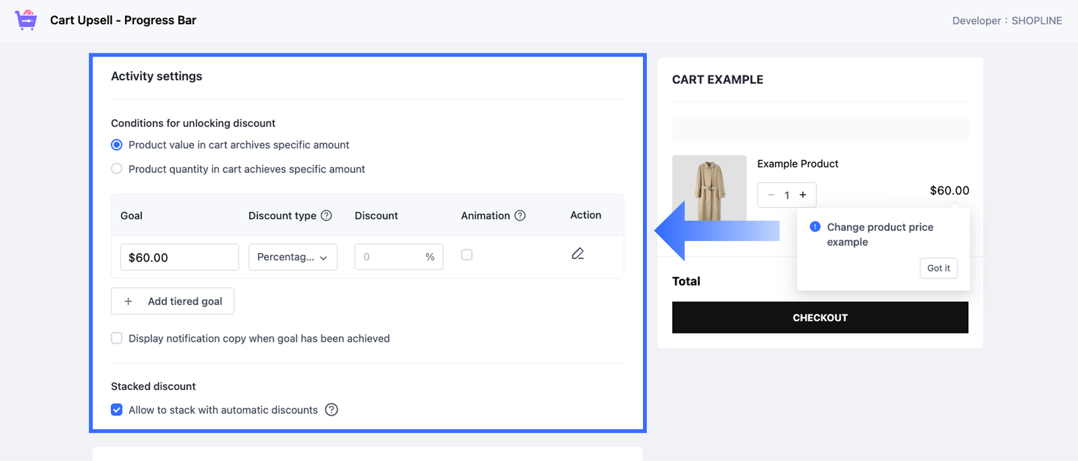
Task: Click the Goal amount input field
Action: tap(179, 257)
